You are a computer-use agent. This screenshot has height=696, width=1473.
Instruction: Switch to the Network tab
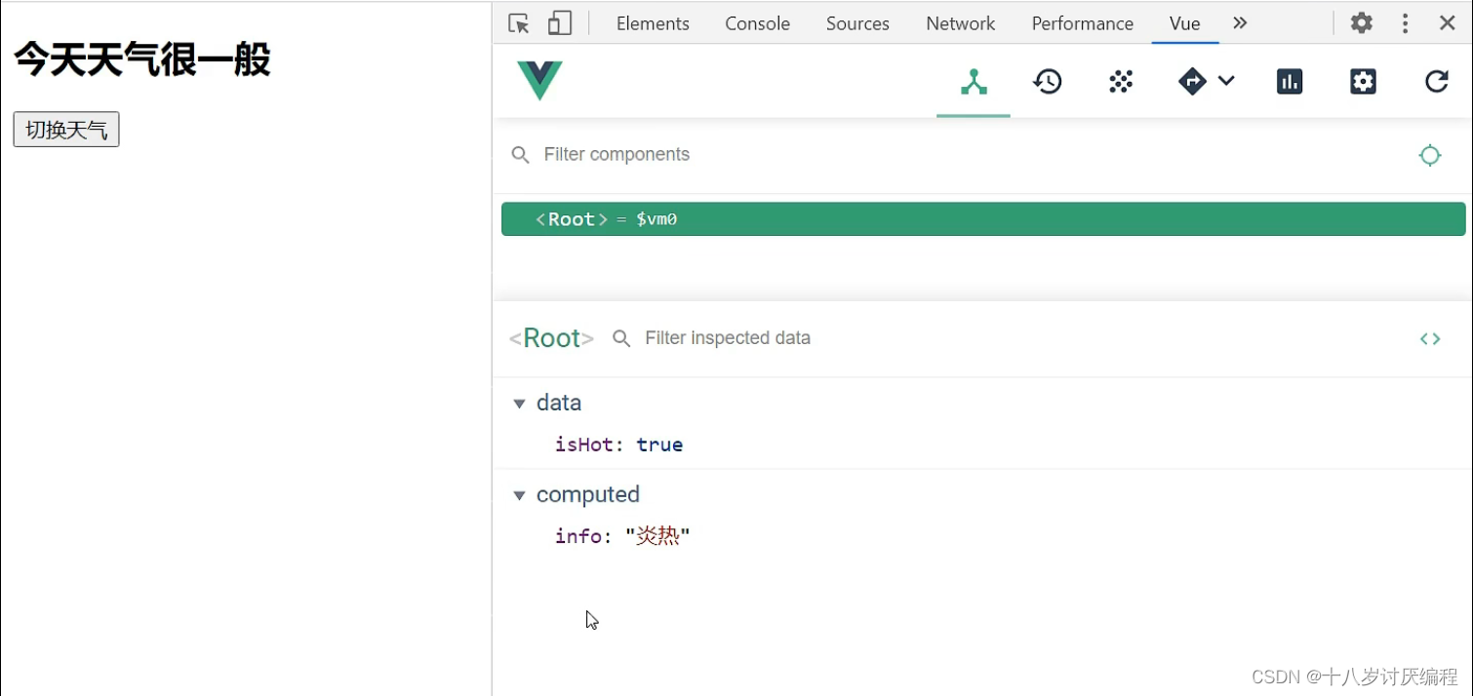pos(960,23)
